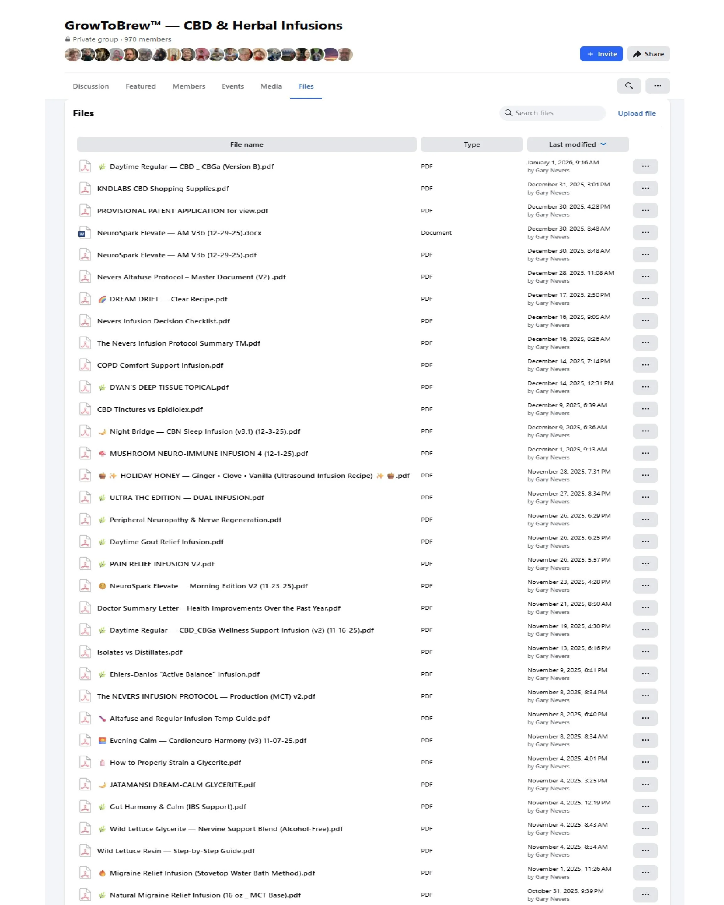Screen dimensions: 724x905
Task: Open options for PAIN RELIEF INFUSION V2 file
Action: 645,563
